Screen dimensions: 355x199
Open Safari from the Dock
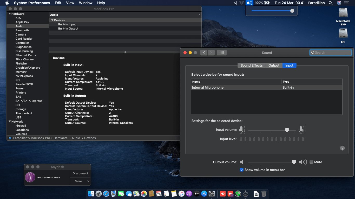coord(106,194)
